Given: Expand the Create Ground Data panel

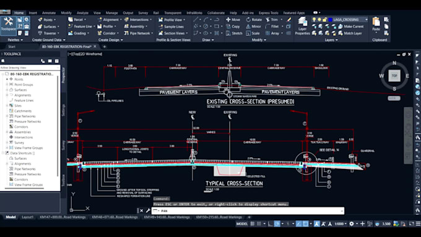Looking at the screenshot, I should coord(48,40).
